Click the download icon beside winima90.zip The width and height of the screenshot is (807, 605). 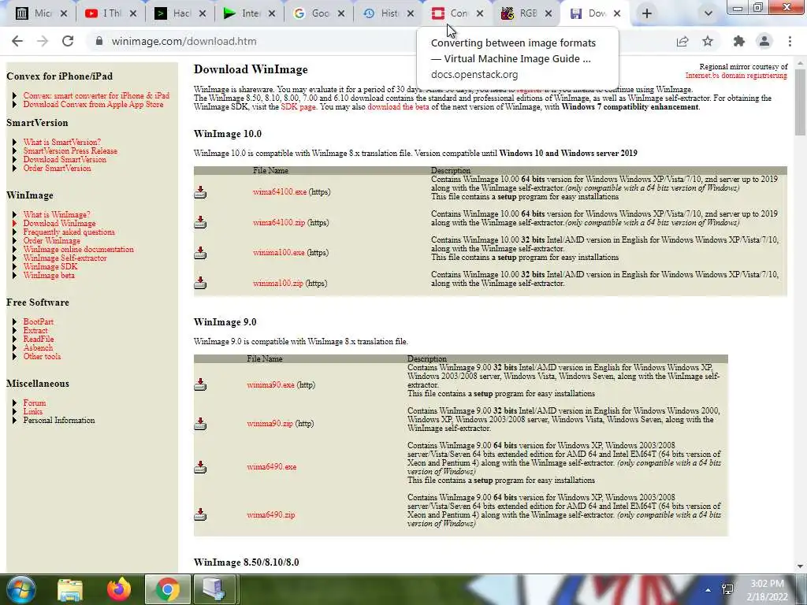click(200, 423)
